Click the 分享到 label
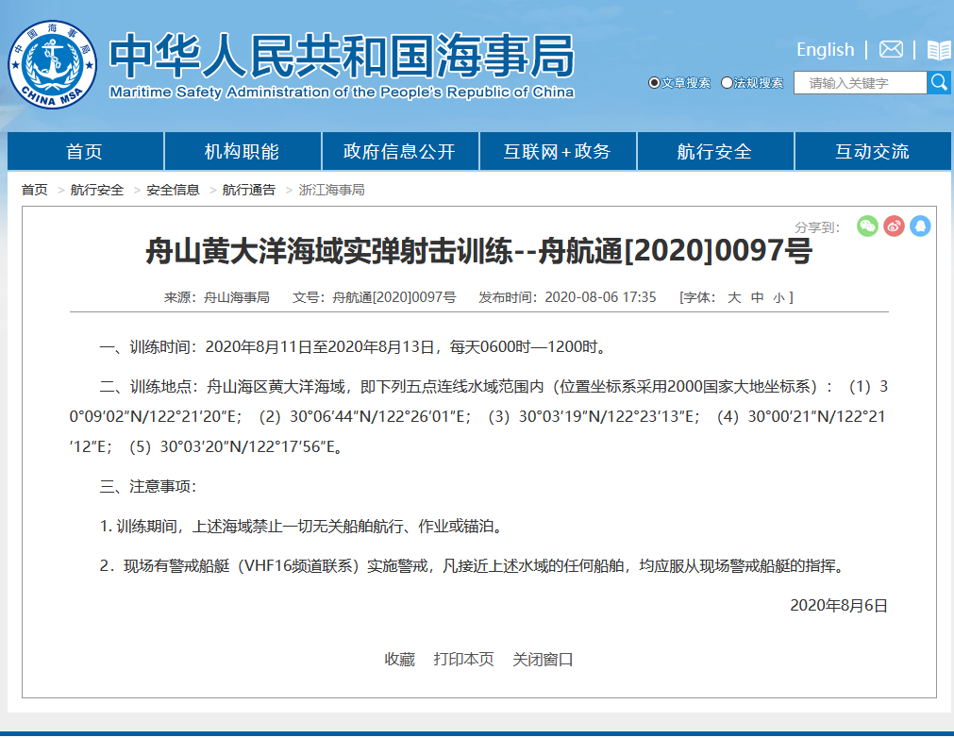This screenshot has width=954, height=738. click(817, 226)
